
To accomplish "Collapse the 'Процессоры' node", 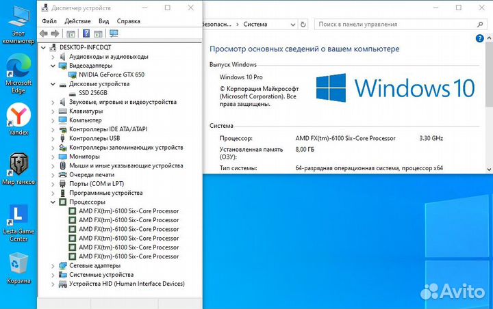I will click(x=53, y=202).
